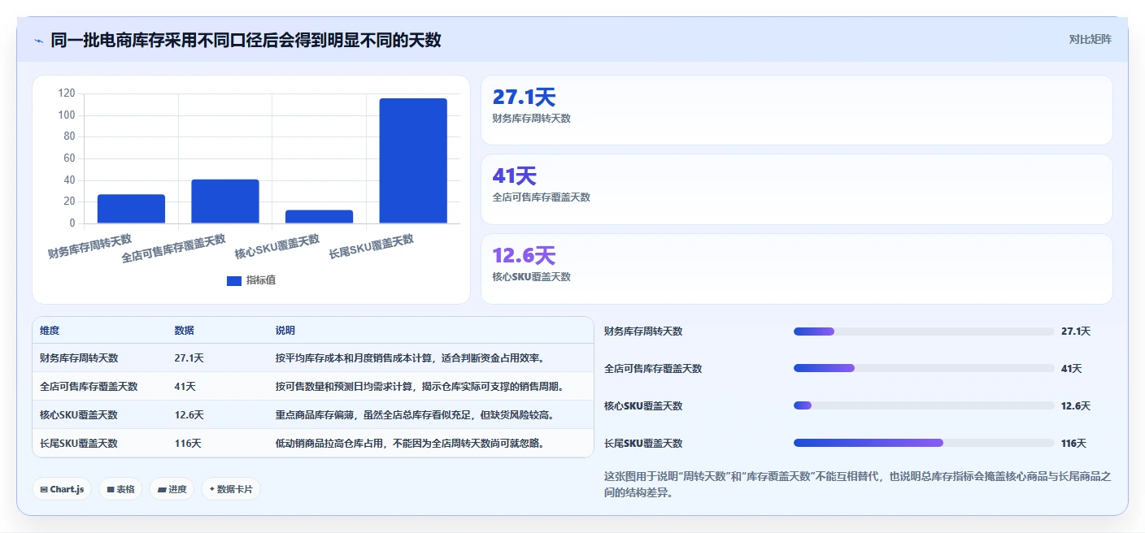Click the 说明 column header
The image size is (1145, 533).
(x=285, y=331)
